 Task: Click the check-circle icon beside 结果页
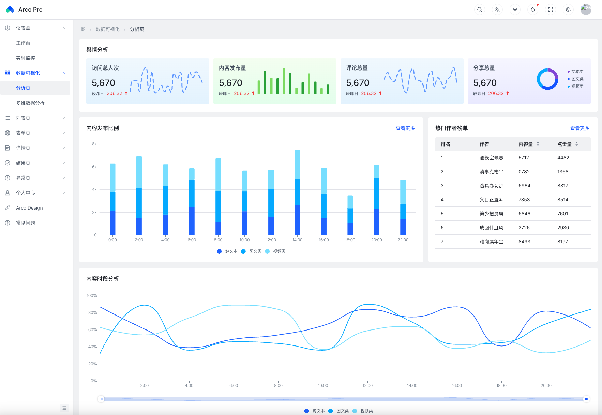coord(7,163)
